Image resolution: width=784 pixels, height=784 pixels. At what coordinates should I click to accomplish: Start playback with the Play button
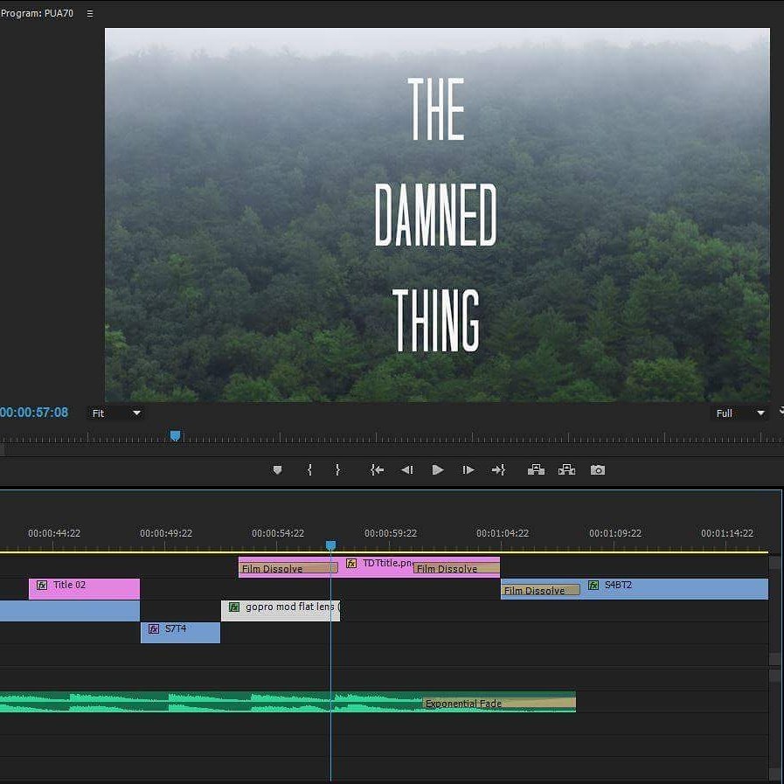tap(438, 470)
